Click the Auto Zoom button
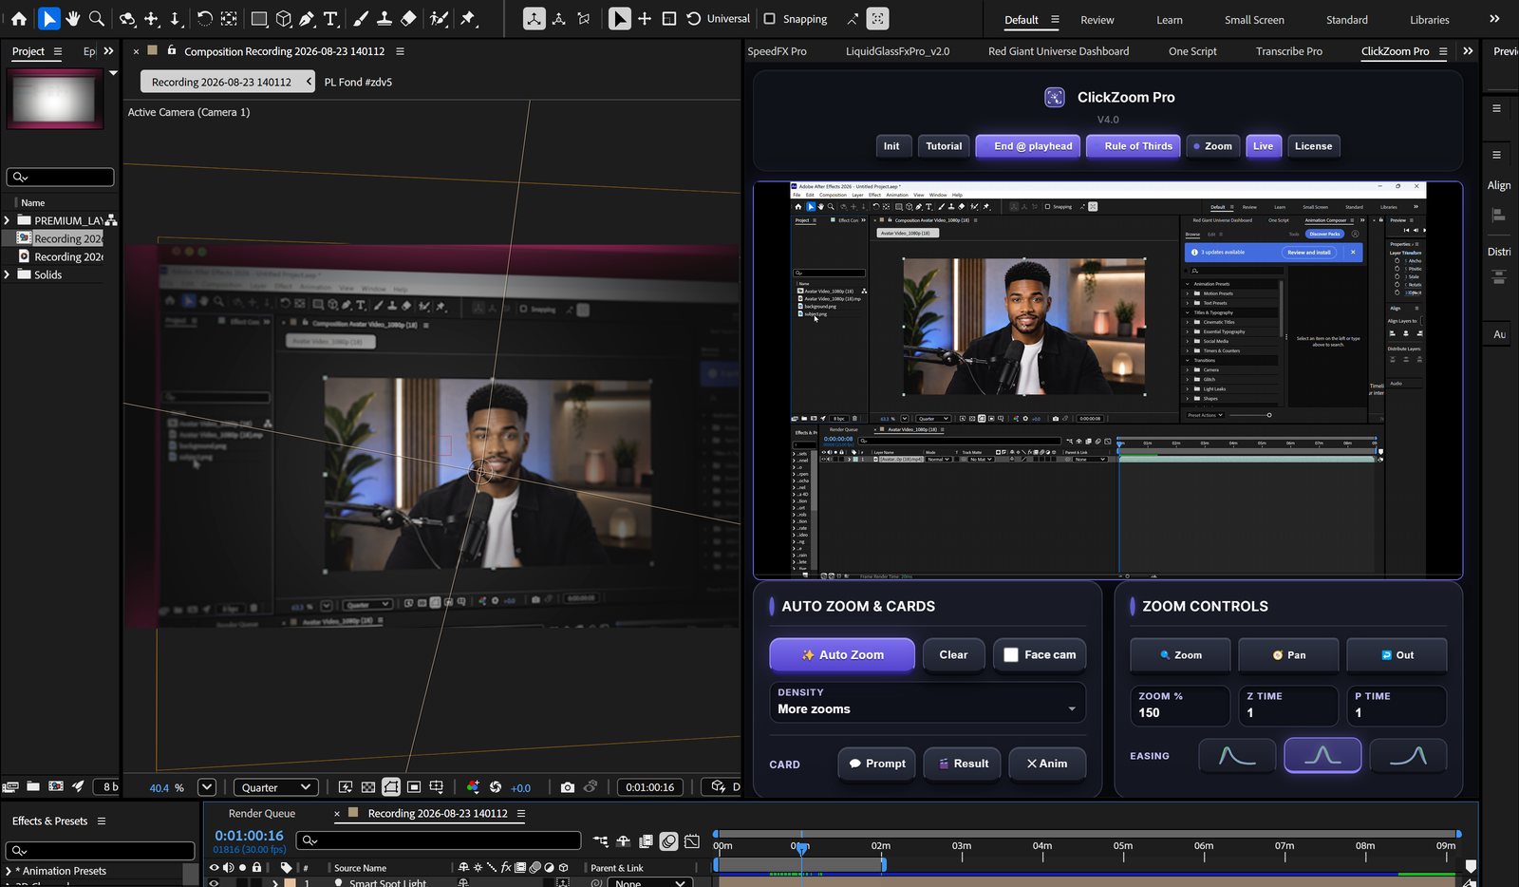Image resolution: width=1519 pixels, height=887 pixels. (x=842, y=654)
